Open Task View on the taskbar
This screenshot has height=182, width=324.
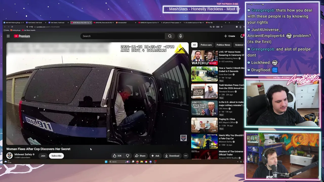133,162
